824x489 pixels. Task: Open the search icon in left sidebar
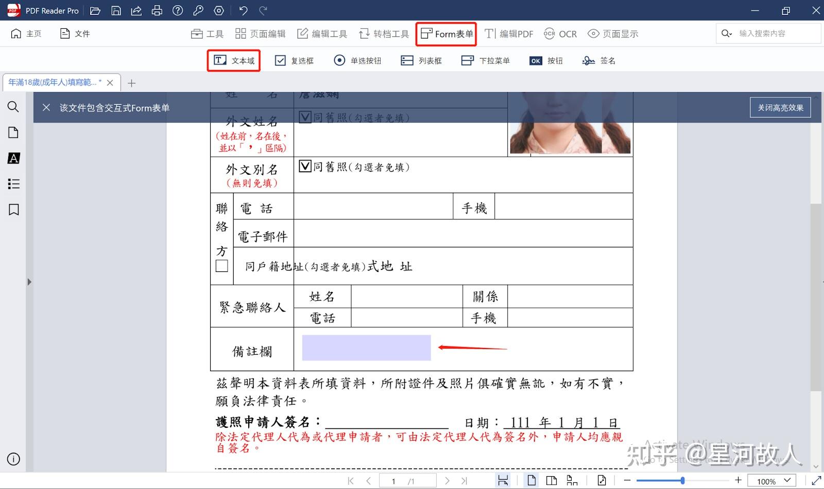[x=13, y=107]
